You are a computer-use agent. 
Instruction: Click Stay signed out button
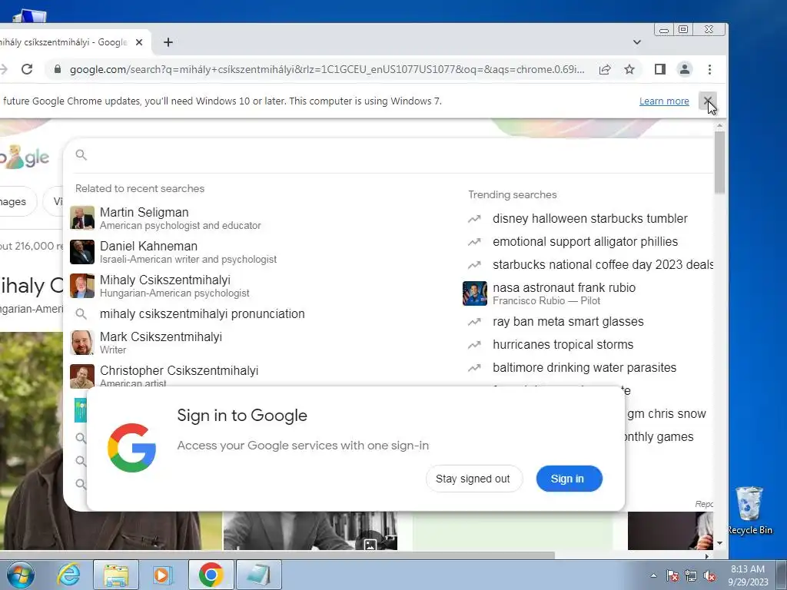[x=473, y=479]
